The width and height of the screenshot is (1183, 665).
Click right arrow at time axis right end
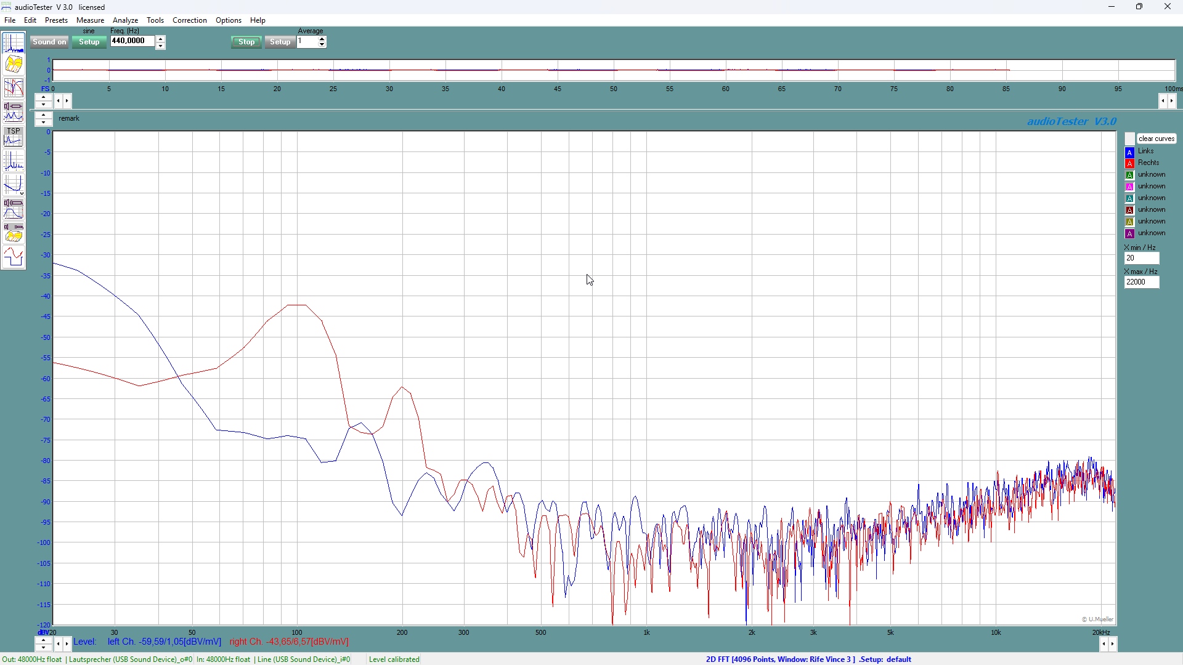tap(1172, 101)
